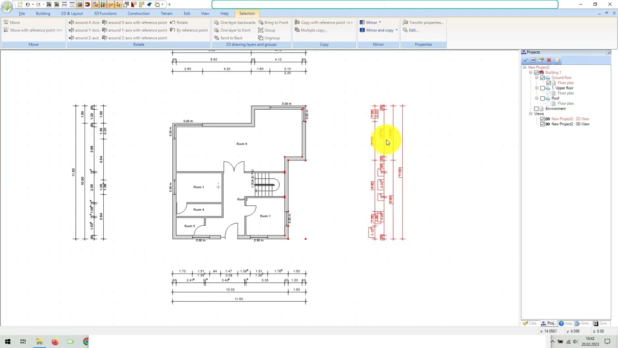Click the properties icon in Projects panel toolbar

pyautogui.click(x=541, y=60)
